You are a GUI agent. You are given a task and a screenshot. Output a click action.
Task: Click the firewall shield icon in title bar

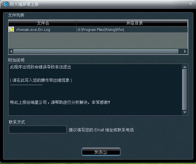(6, 4)
